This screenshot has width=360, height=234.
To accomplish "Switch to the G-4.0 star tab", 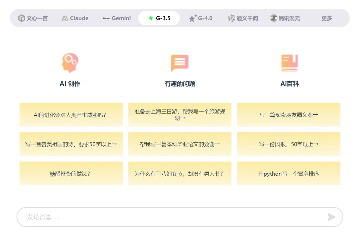I will point(201,18).
